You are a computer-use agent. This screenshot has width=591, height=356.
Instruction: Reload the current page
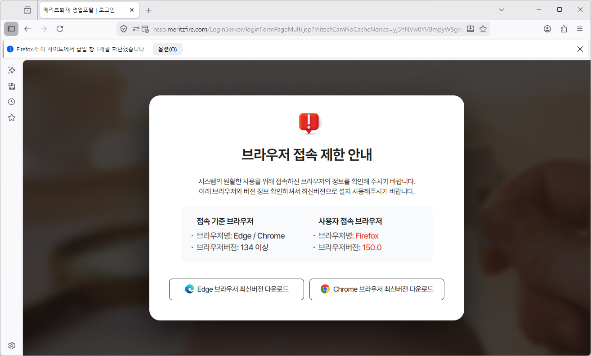[60, 29]
